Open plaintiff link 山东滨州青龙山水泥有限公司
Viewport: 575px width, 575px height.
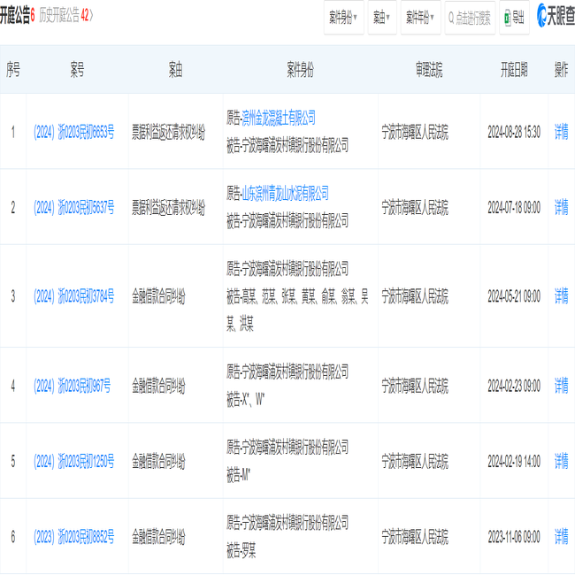pos(286,193)
